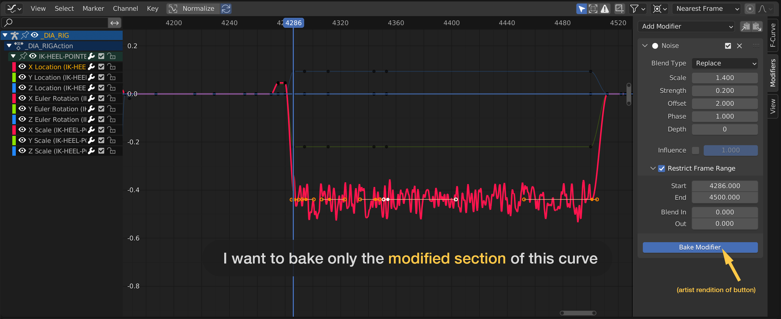Open the Marker menu
The image size is (781, 319).
93,8
